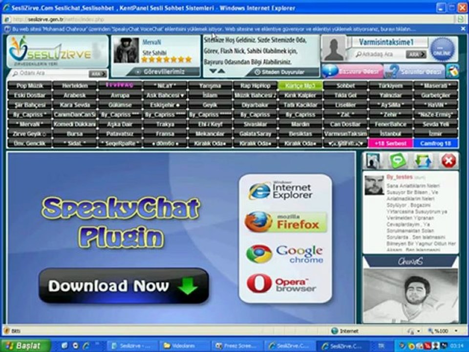Enter the FenerBahçe room
The width and height of the screenshot is (469, 352).
coord(390,124)
